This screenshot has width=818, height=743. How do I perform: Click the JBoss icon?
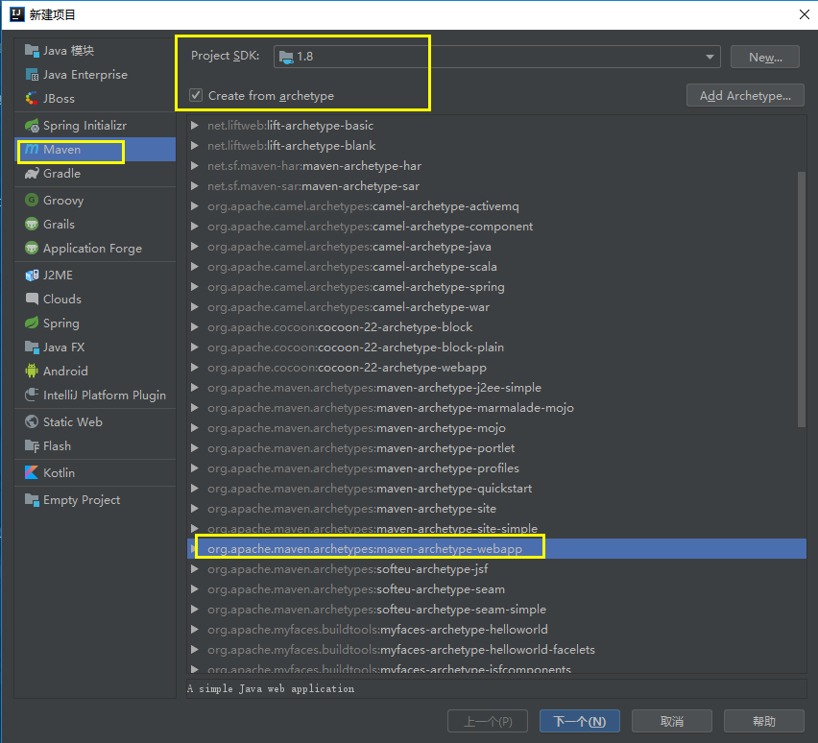[x=32, y=99]
